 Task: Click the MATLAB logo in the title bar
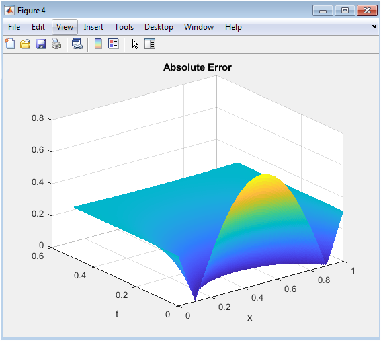[9, 11]
